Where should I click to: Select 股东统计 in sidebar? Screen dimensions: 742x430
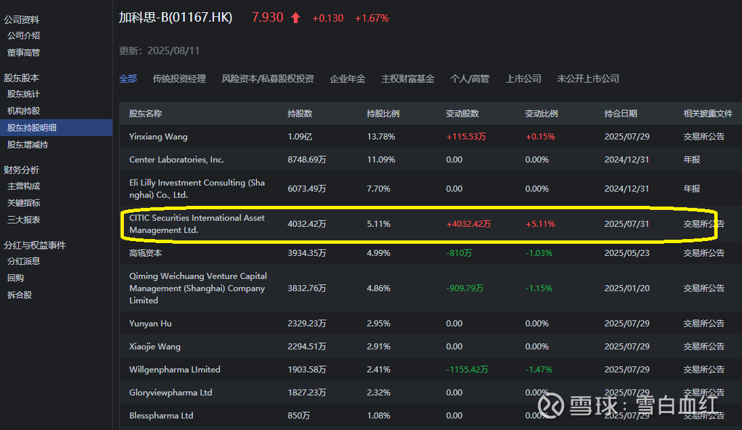tap(24, 94)
